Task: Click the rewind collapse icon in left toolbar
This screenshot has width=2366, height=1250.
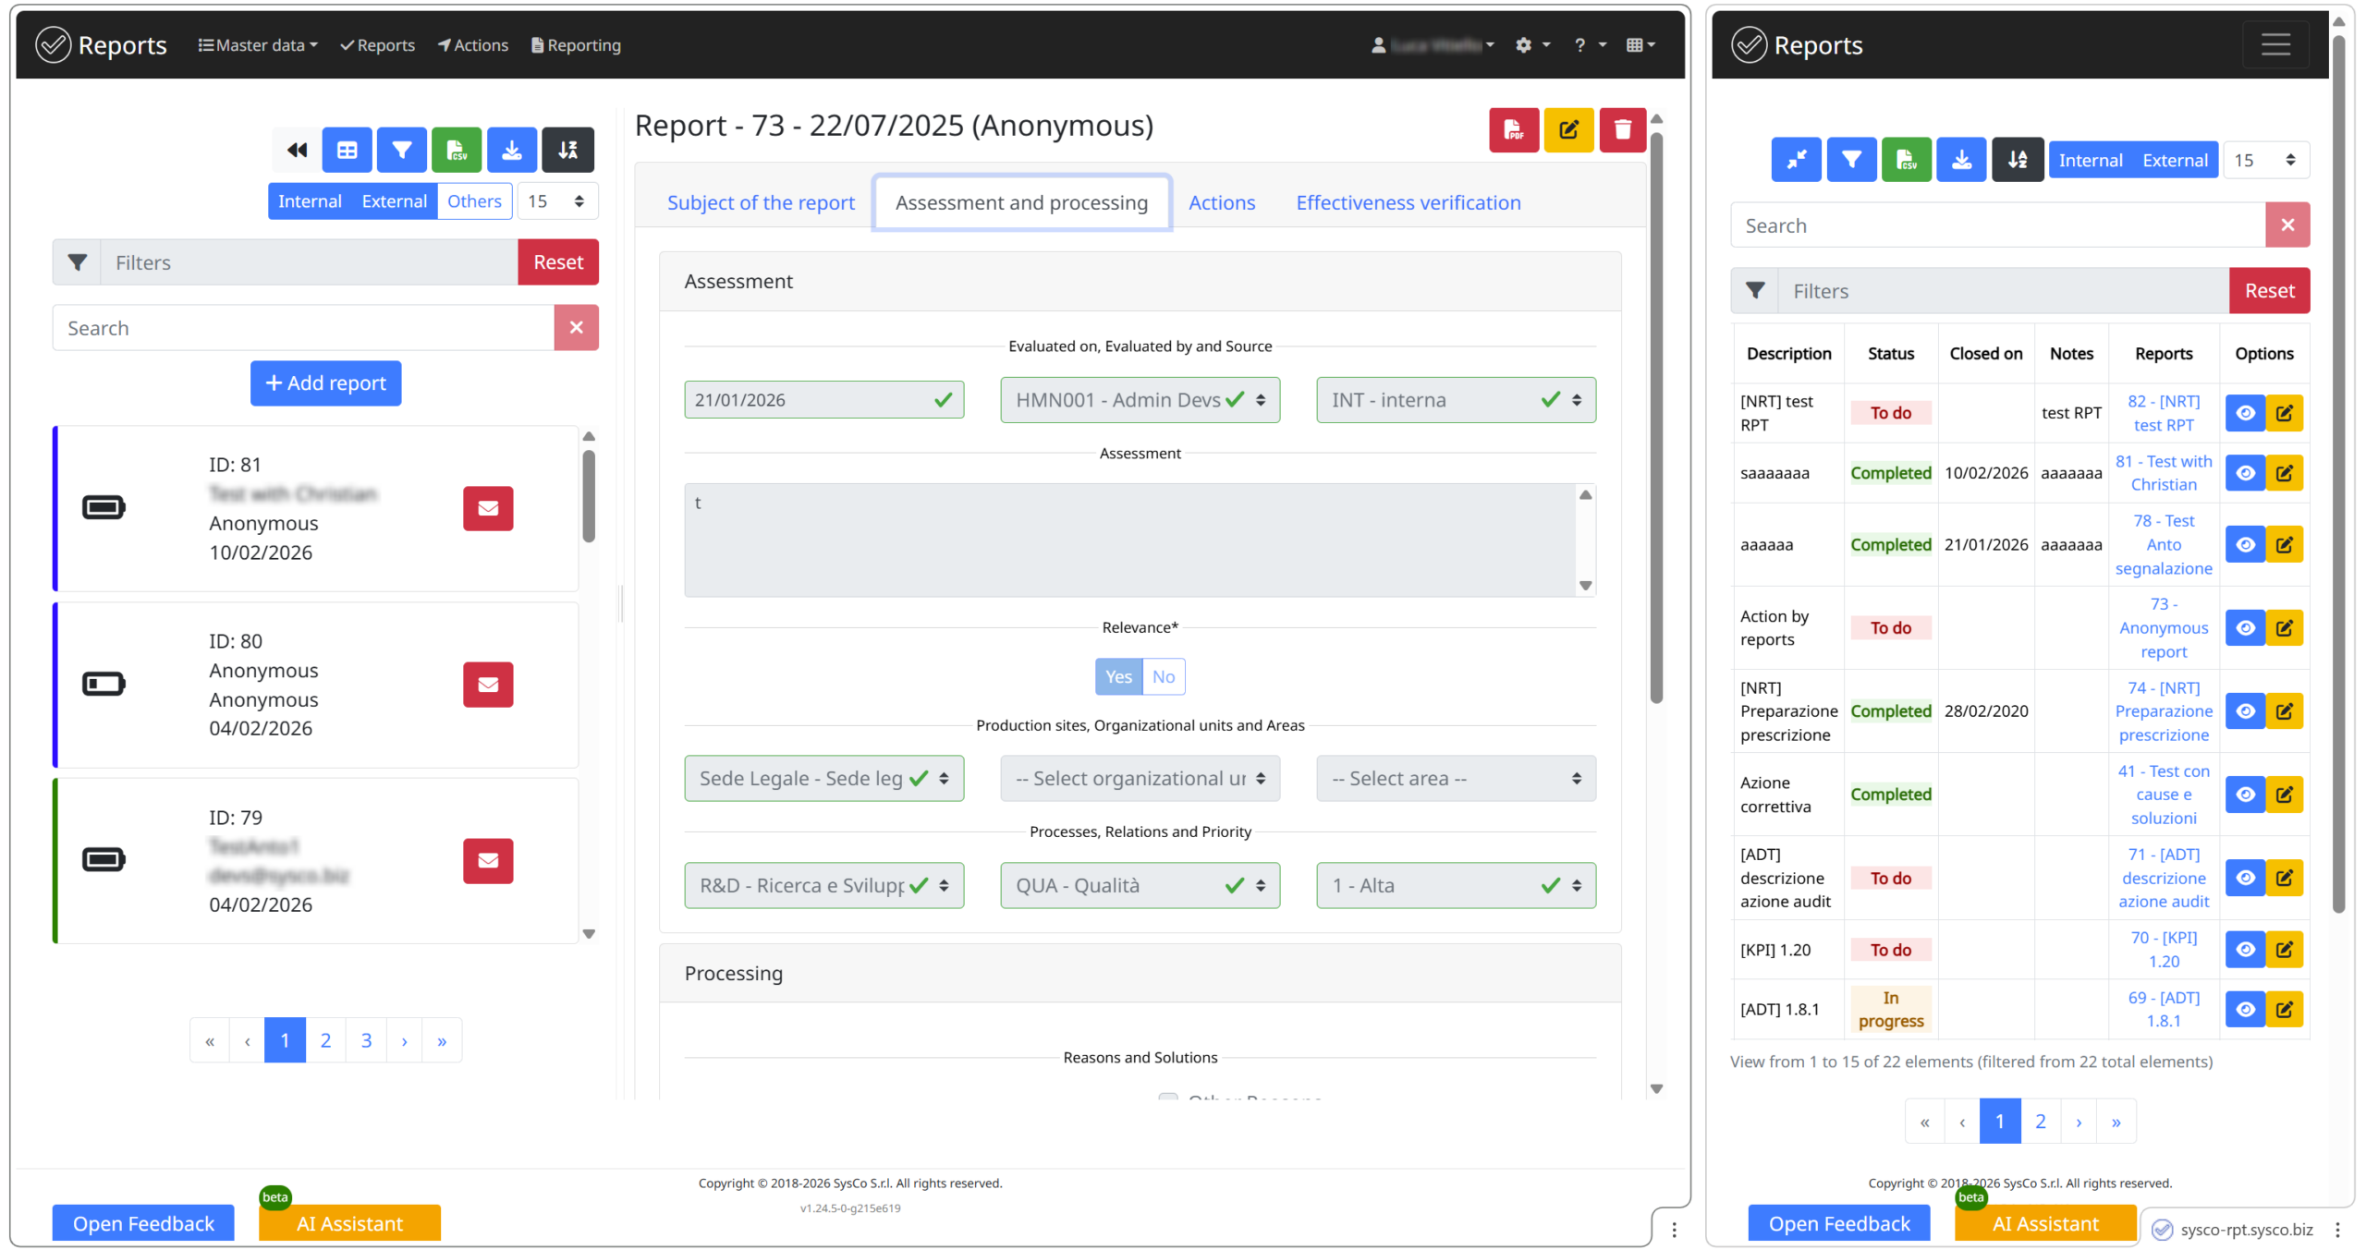Action: pyautogui.click(x=297, y=150)
